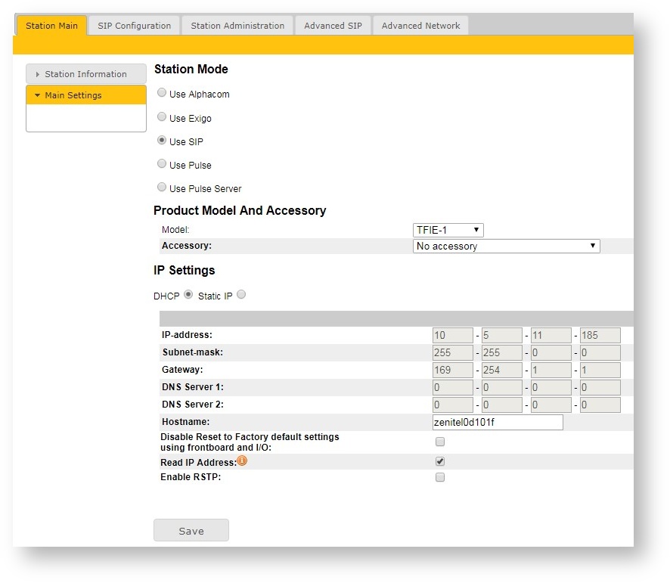Uncheck the Read IP Address checkbox
This screenshot has width=670, height=583.
(440, 461)
